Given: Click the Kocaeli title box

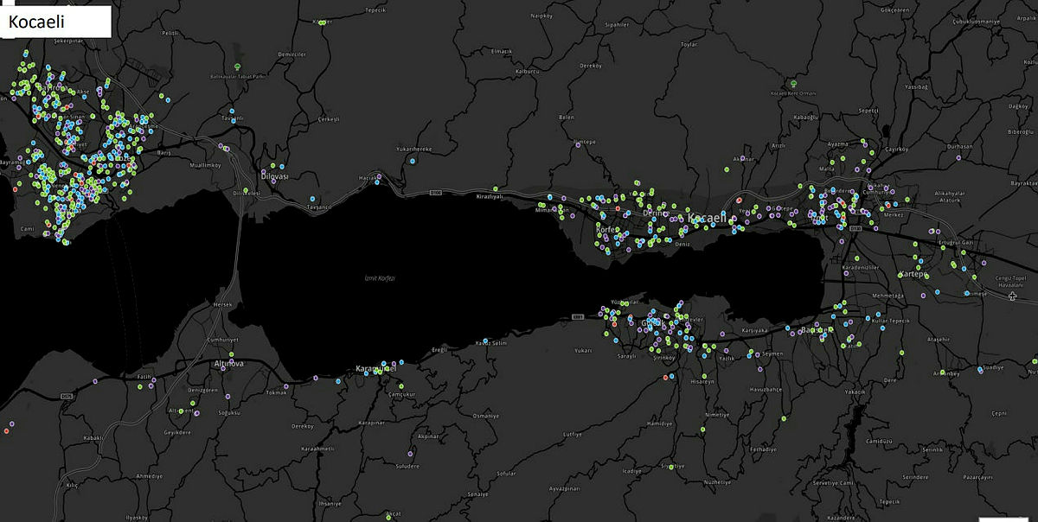Looking at the screenshot, I should tap(56, 22).
